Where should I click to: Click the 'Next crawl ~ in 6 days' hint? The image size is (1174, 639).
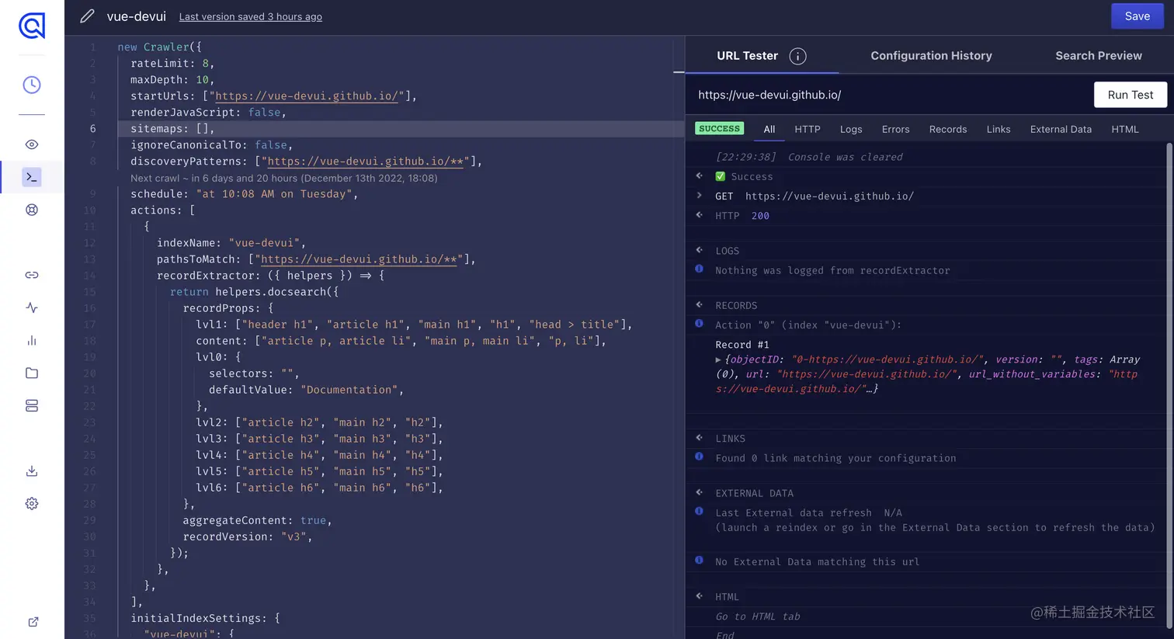pyautogui.click(x=284, y=178)
